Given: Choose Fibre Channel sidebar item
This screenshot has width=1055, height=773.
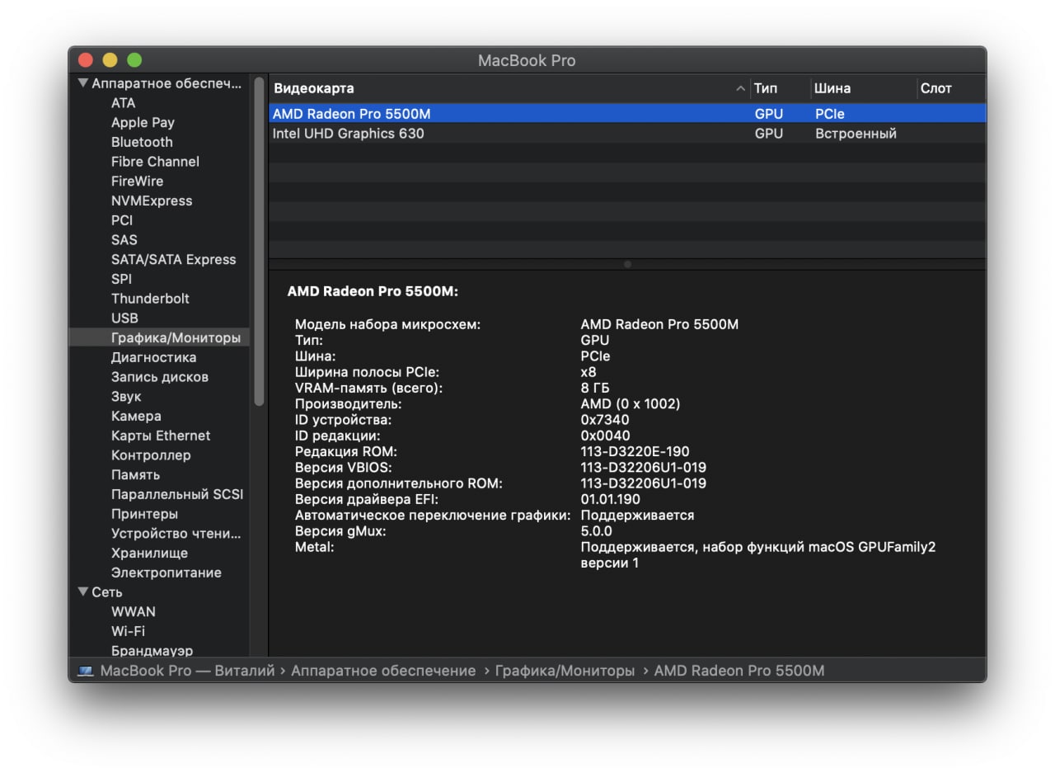Looking at the screenshot, I should coord(155,162).
